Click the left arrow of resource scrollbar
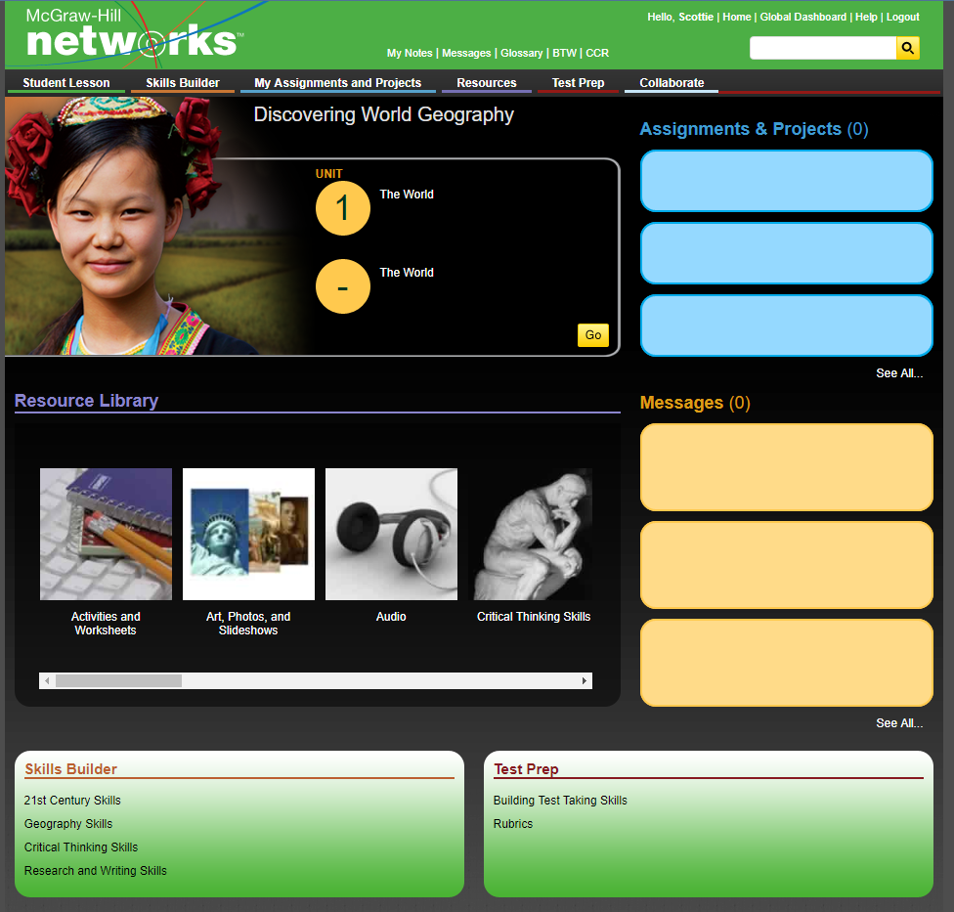Image resolution: width=954 pixels, height=912 pixels. tap(47, 680)
